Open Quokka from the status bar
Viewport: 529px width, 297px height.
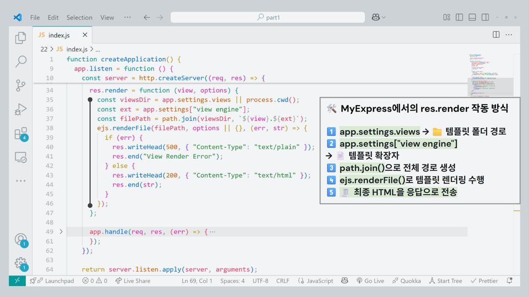click(407, 281)
